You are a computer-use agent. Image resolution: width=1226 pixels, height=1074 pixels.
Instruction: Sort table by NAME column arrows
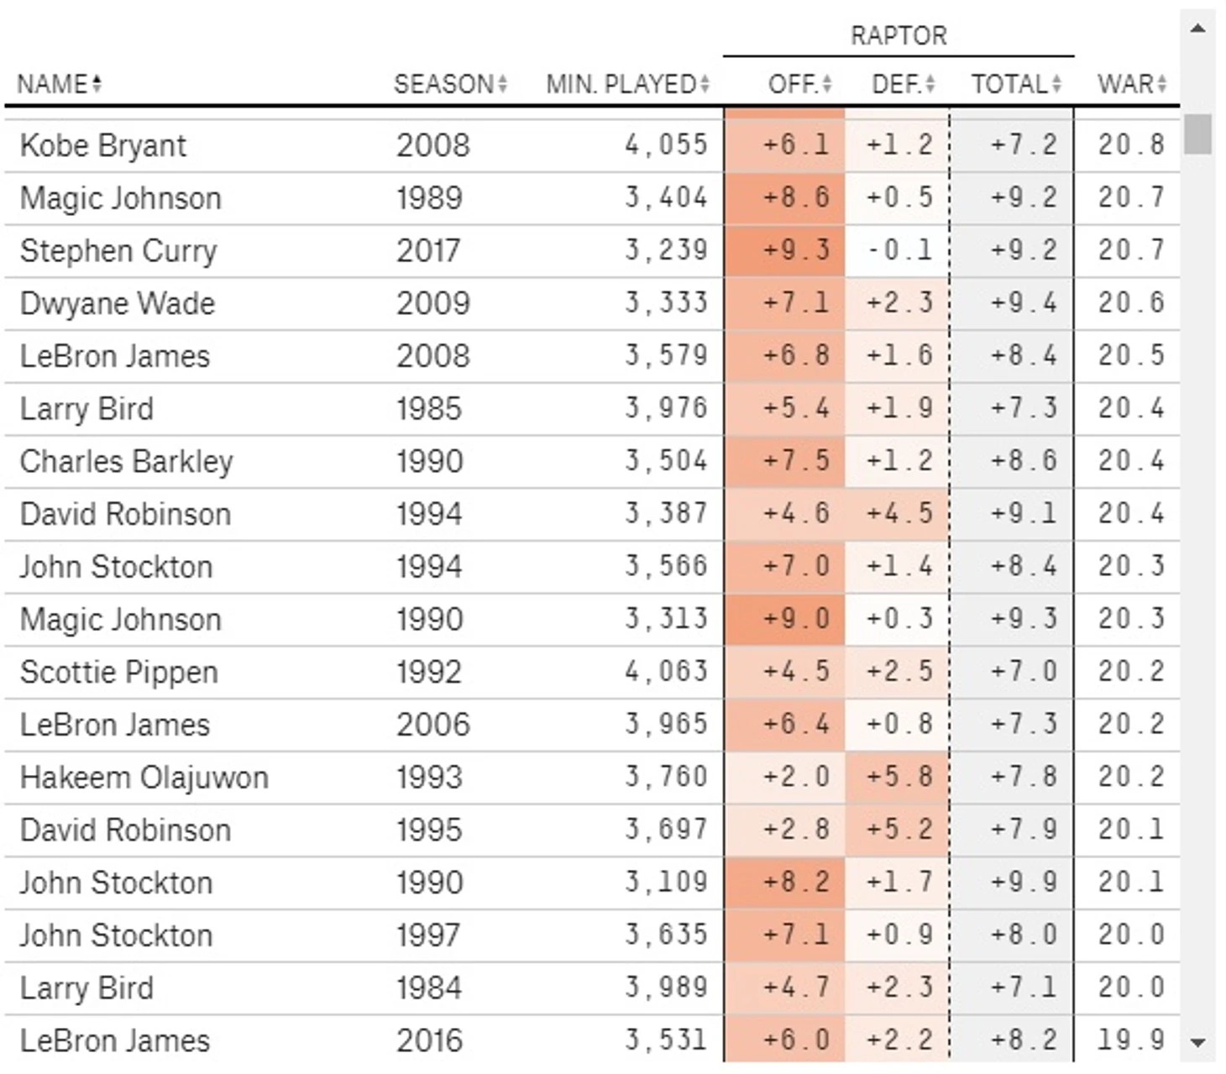tap(97, 84)
